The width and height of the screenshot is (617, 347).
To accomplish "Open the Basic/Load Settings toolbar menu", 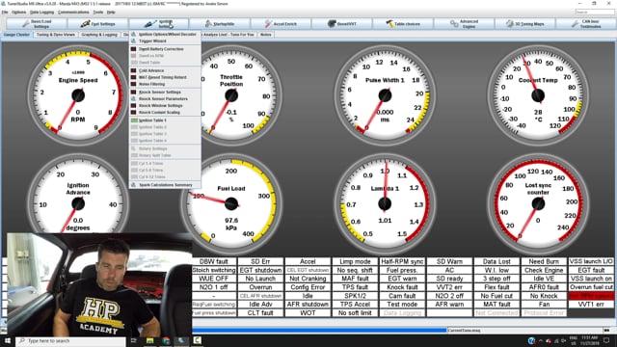I will 37,23.
